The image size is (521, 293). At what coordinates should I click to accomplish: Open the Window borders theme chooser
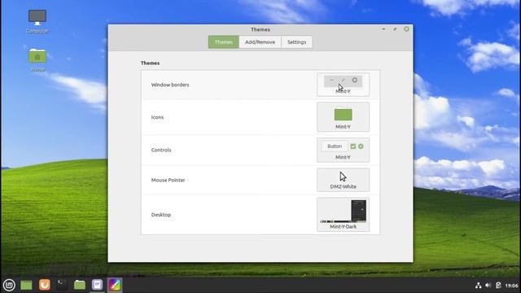(x=343, y=85)
